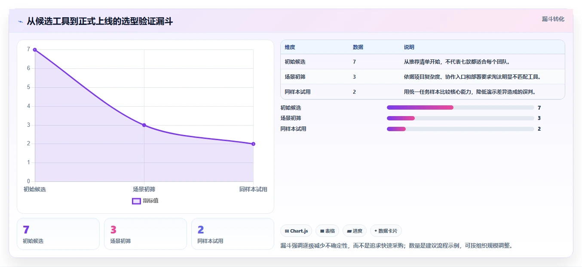Click the 初始候选 x-axis label
This screenshot has width=582, height=267.
click(35, 189)
